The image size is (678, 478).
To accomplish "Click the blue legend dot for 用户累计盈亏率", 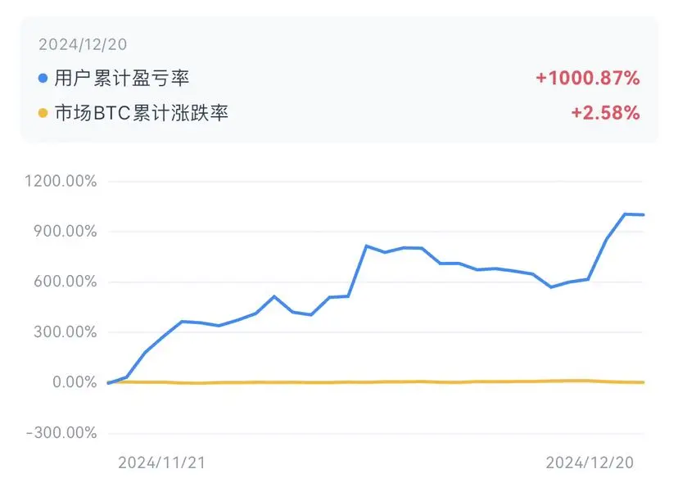I will (43, 79).
